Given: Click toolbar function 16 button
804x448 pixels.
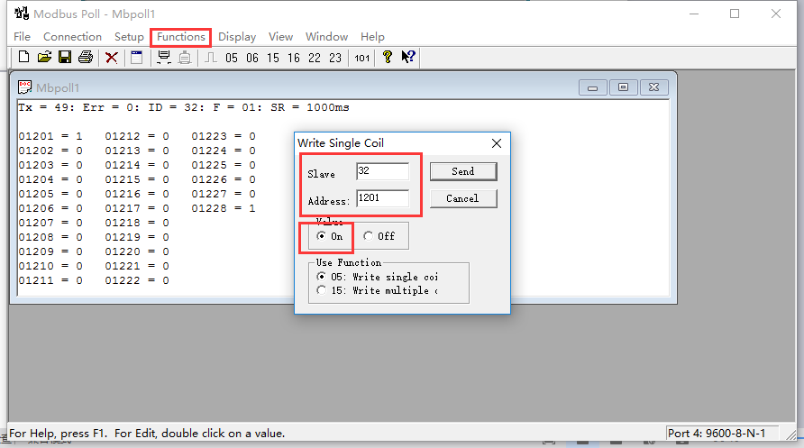Looking at the screenshot, I should 294,58.
